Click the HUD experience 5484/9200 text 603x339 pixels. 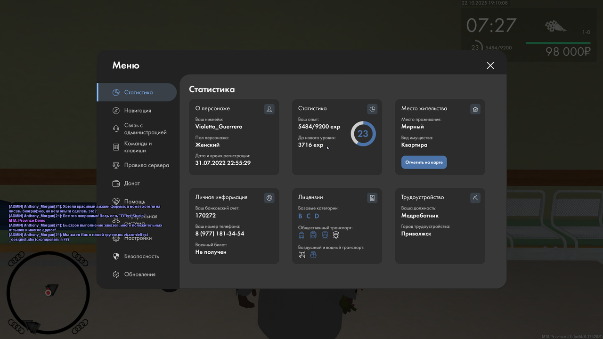coord(498,48)
